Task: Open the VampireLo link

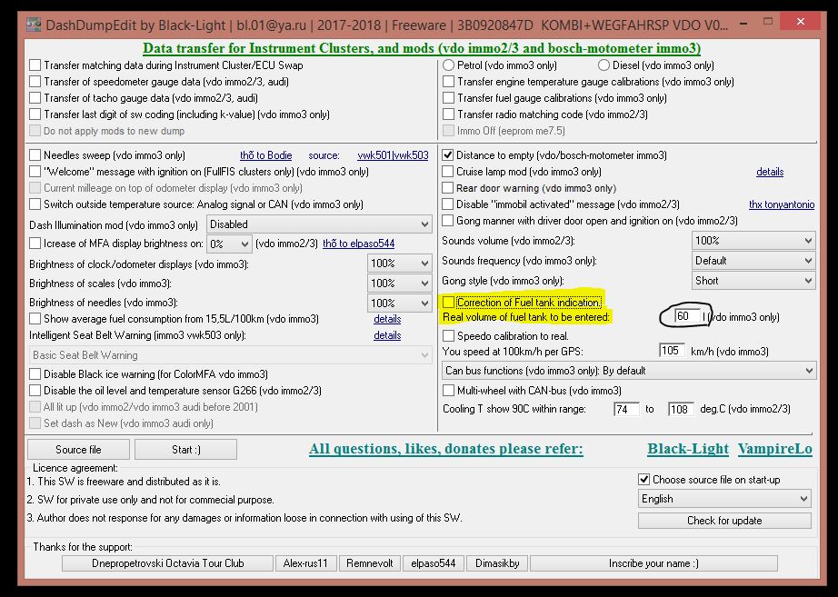Action: click(775, 449)
